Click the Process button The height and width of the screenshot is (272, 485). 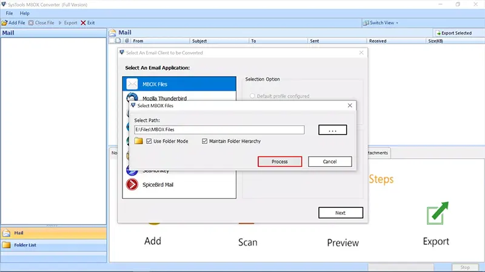click(x=279, y=161)
